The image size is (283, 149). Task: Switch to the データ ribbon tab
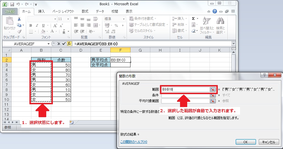point(100,11)
